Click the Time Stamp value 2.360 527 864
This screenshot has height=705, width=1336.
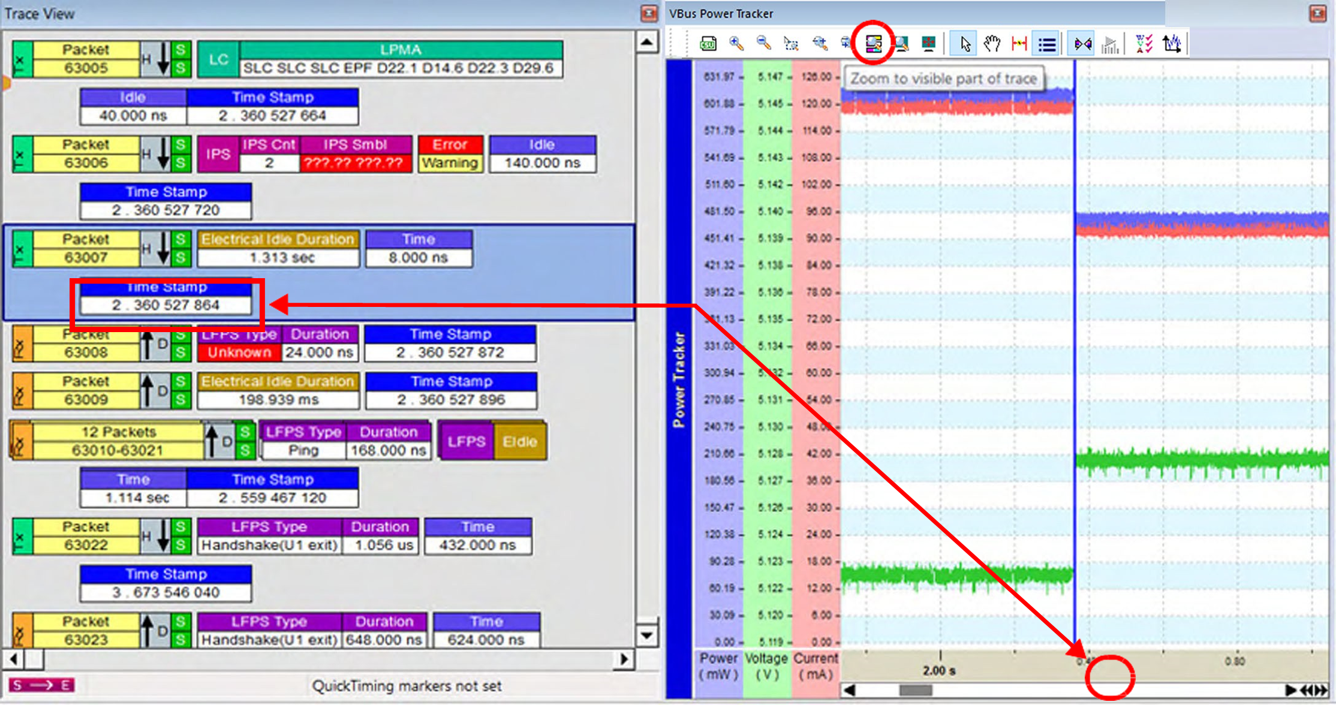coord(166,305)
